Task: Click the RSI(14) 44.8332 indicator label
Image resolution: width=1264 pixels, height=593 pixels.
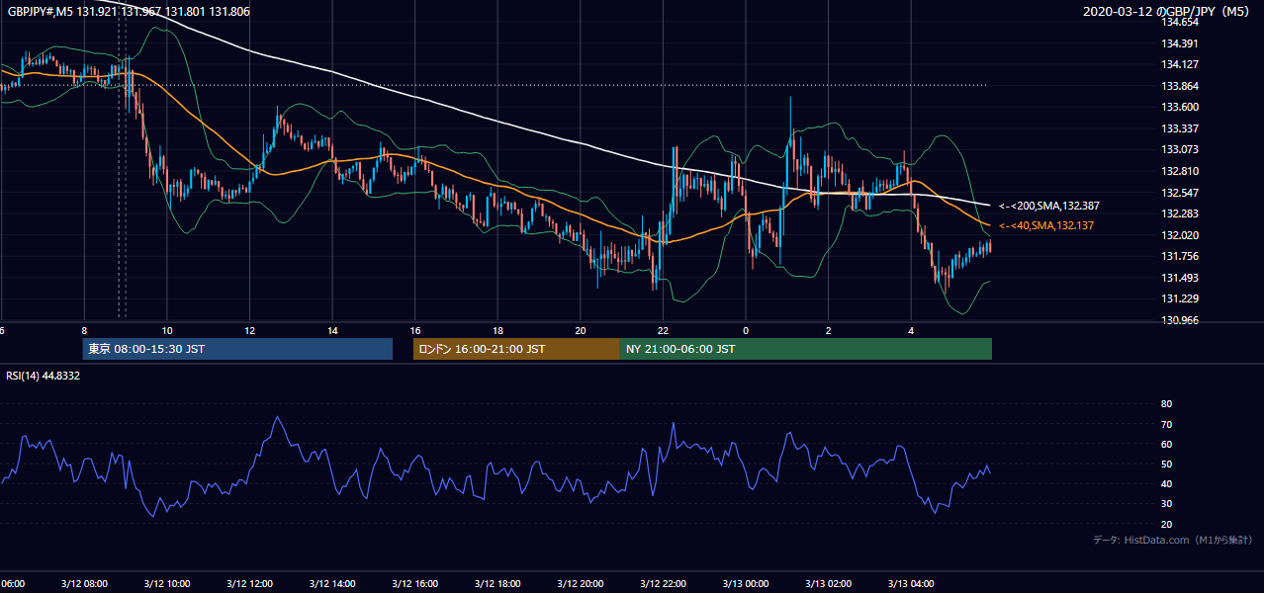Action: pos(43,377)
